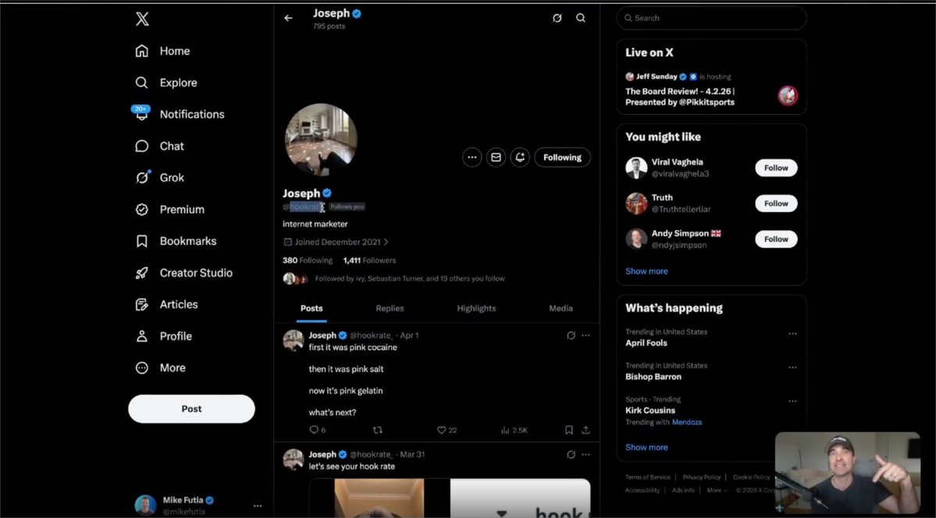Switch to the Media tab
This screenshot has height=518, width=936.
pos(561,308)
